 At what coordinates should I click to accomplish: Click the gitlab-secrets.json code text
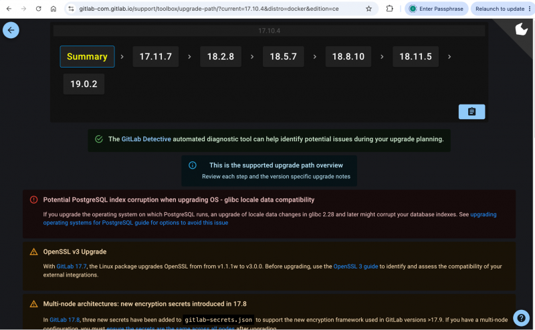(219, 320)
